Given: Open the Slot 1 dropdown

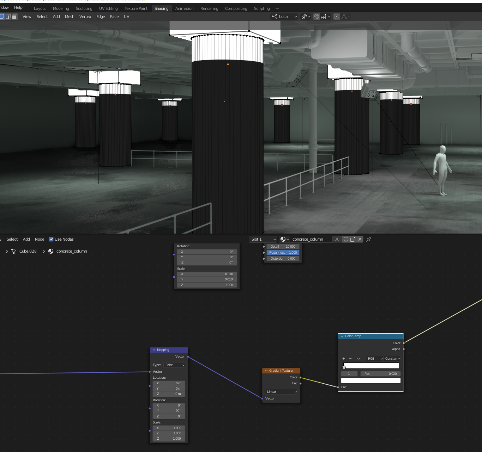Looking at the screenshot, I should coord(263,239).
